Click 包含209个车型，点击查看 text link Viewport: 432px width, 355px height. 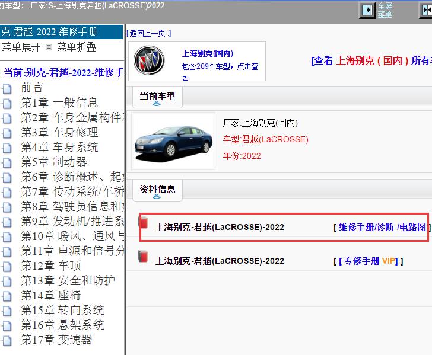coord(220,71)
